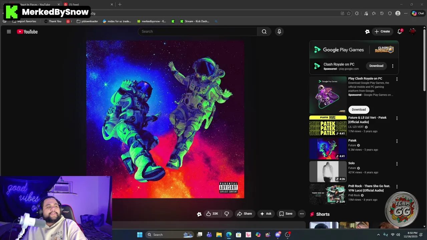Open Solo video thumbnail
Viewport: 427px width, 240px height.
tap(328, 171)
